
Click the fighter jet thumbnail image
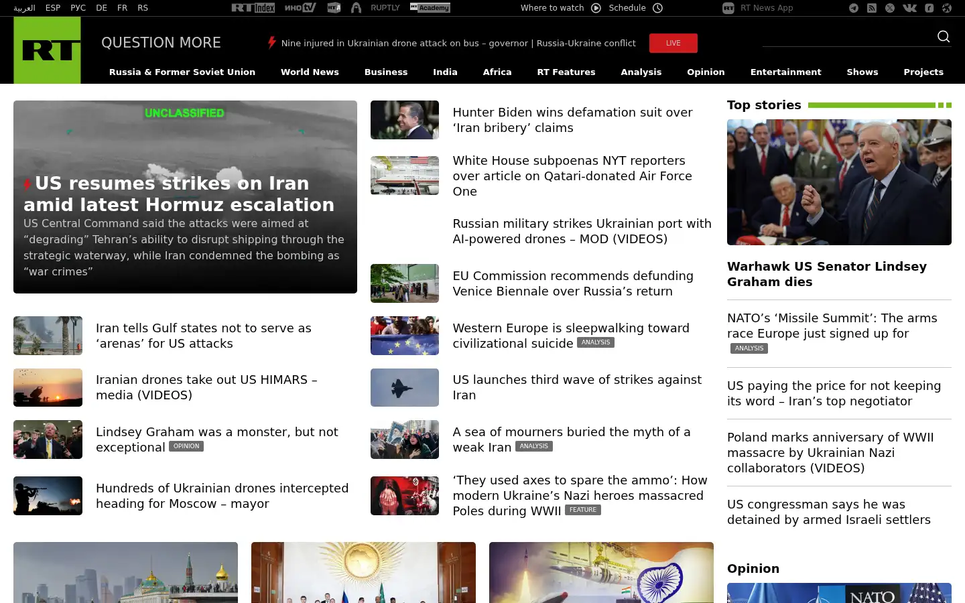coord(405,387)
